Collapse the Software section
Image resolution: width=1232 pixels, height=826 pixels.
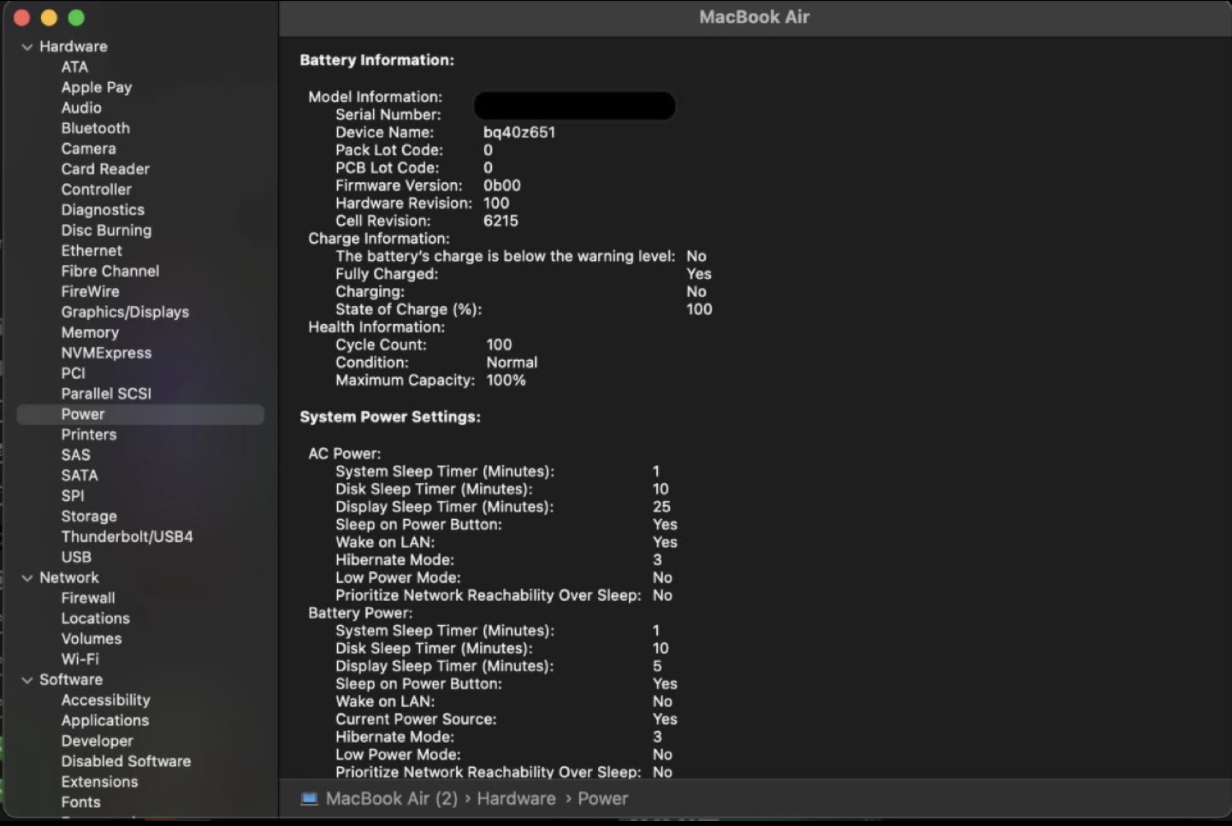click(27, 680)
